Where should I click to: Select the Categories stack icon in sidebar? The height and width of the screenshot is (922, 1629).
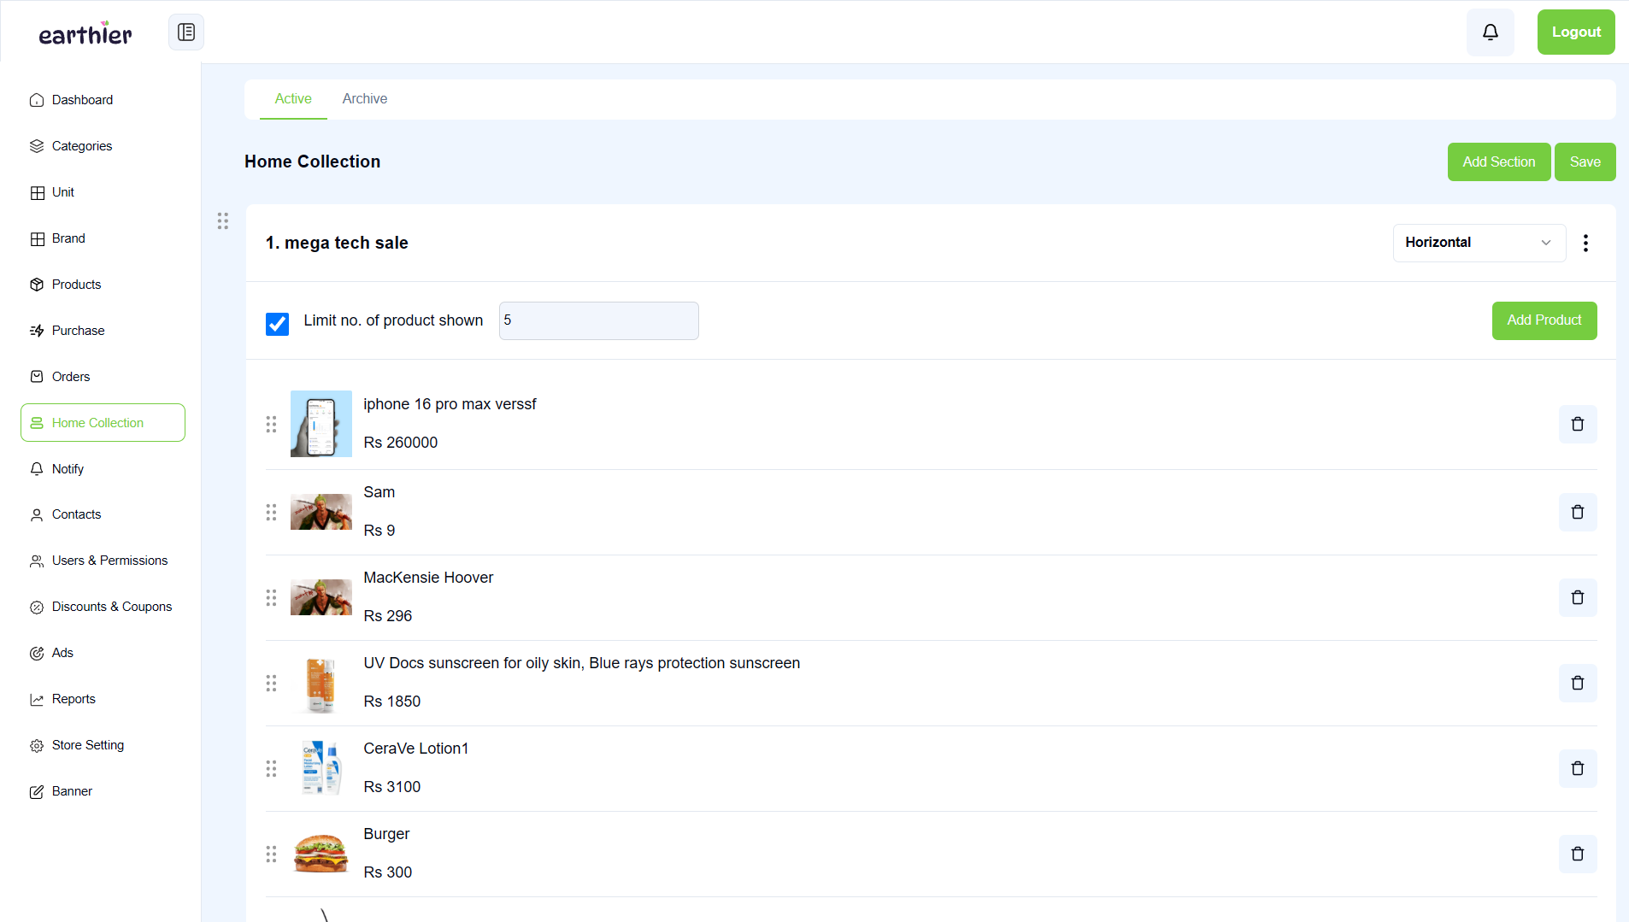pos(37,146)
